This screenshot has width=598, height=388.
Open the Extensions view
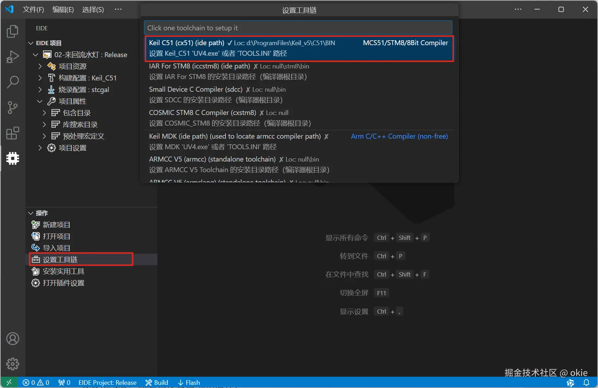click(x=13, y=133)
